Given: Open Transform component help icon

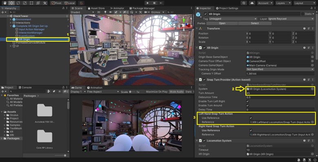Looking at the screenshot, I should tap(305, 29).
